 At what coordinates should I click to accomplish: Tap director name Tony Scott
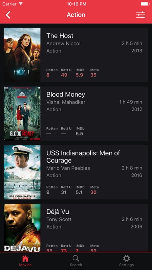point(59,220)
